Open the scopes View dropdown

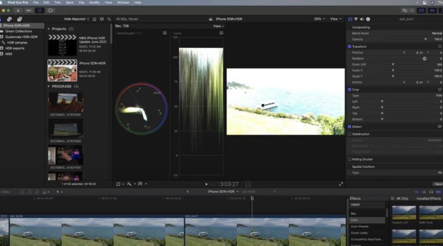click(x=218, y=26)
